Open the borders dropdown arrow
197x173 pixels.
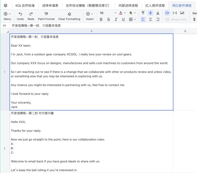coord(135,19)
